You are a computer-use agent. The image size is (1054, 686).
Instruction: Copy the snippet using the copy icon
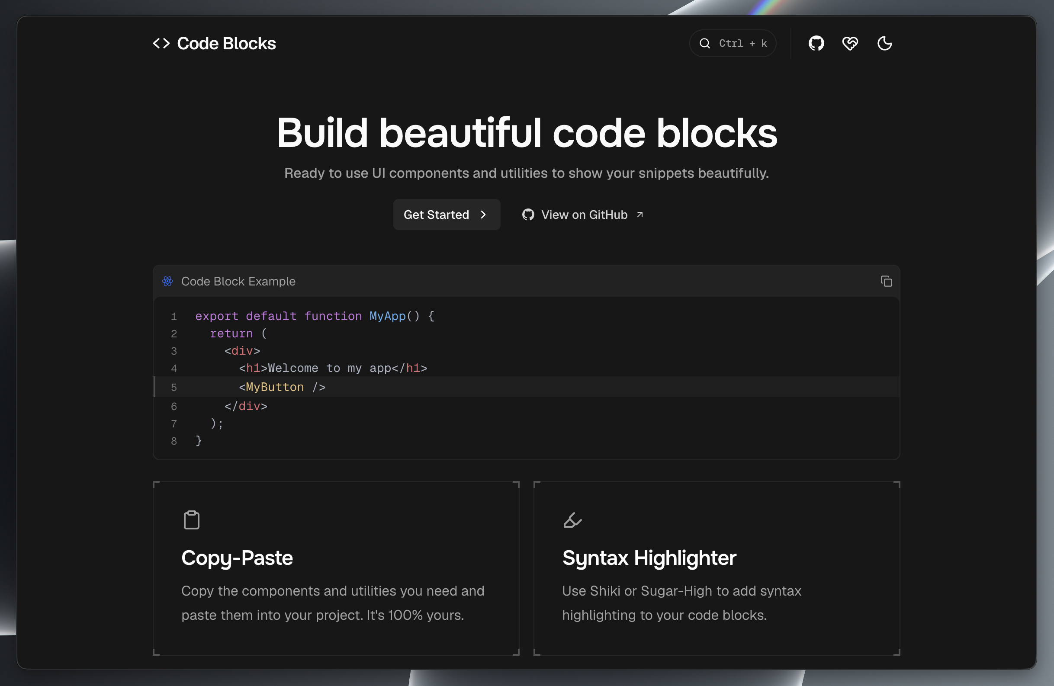[x=887, y=282]
